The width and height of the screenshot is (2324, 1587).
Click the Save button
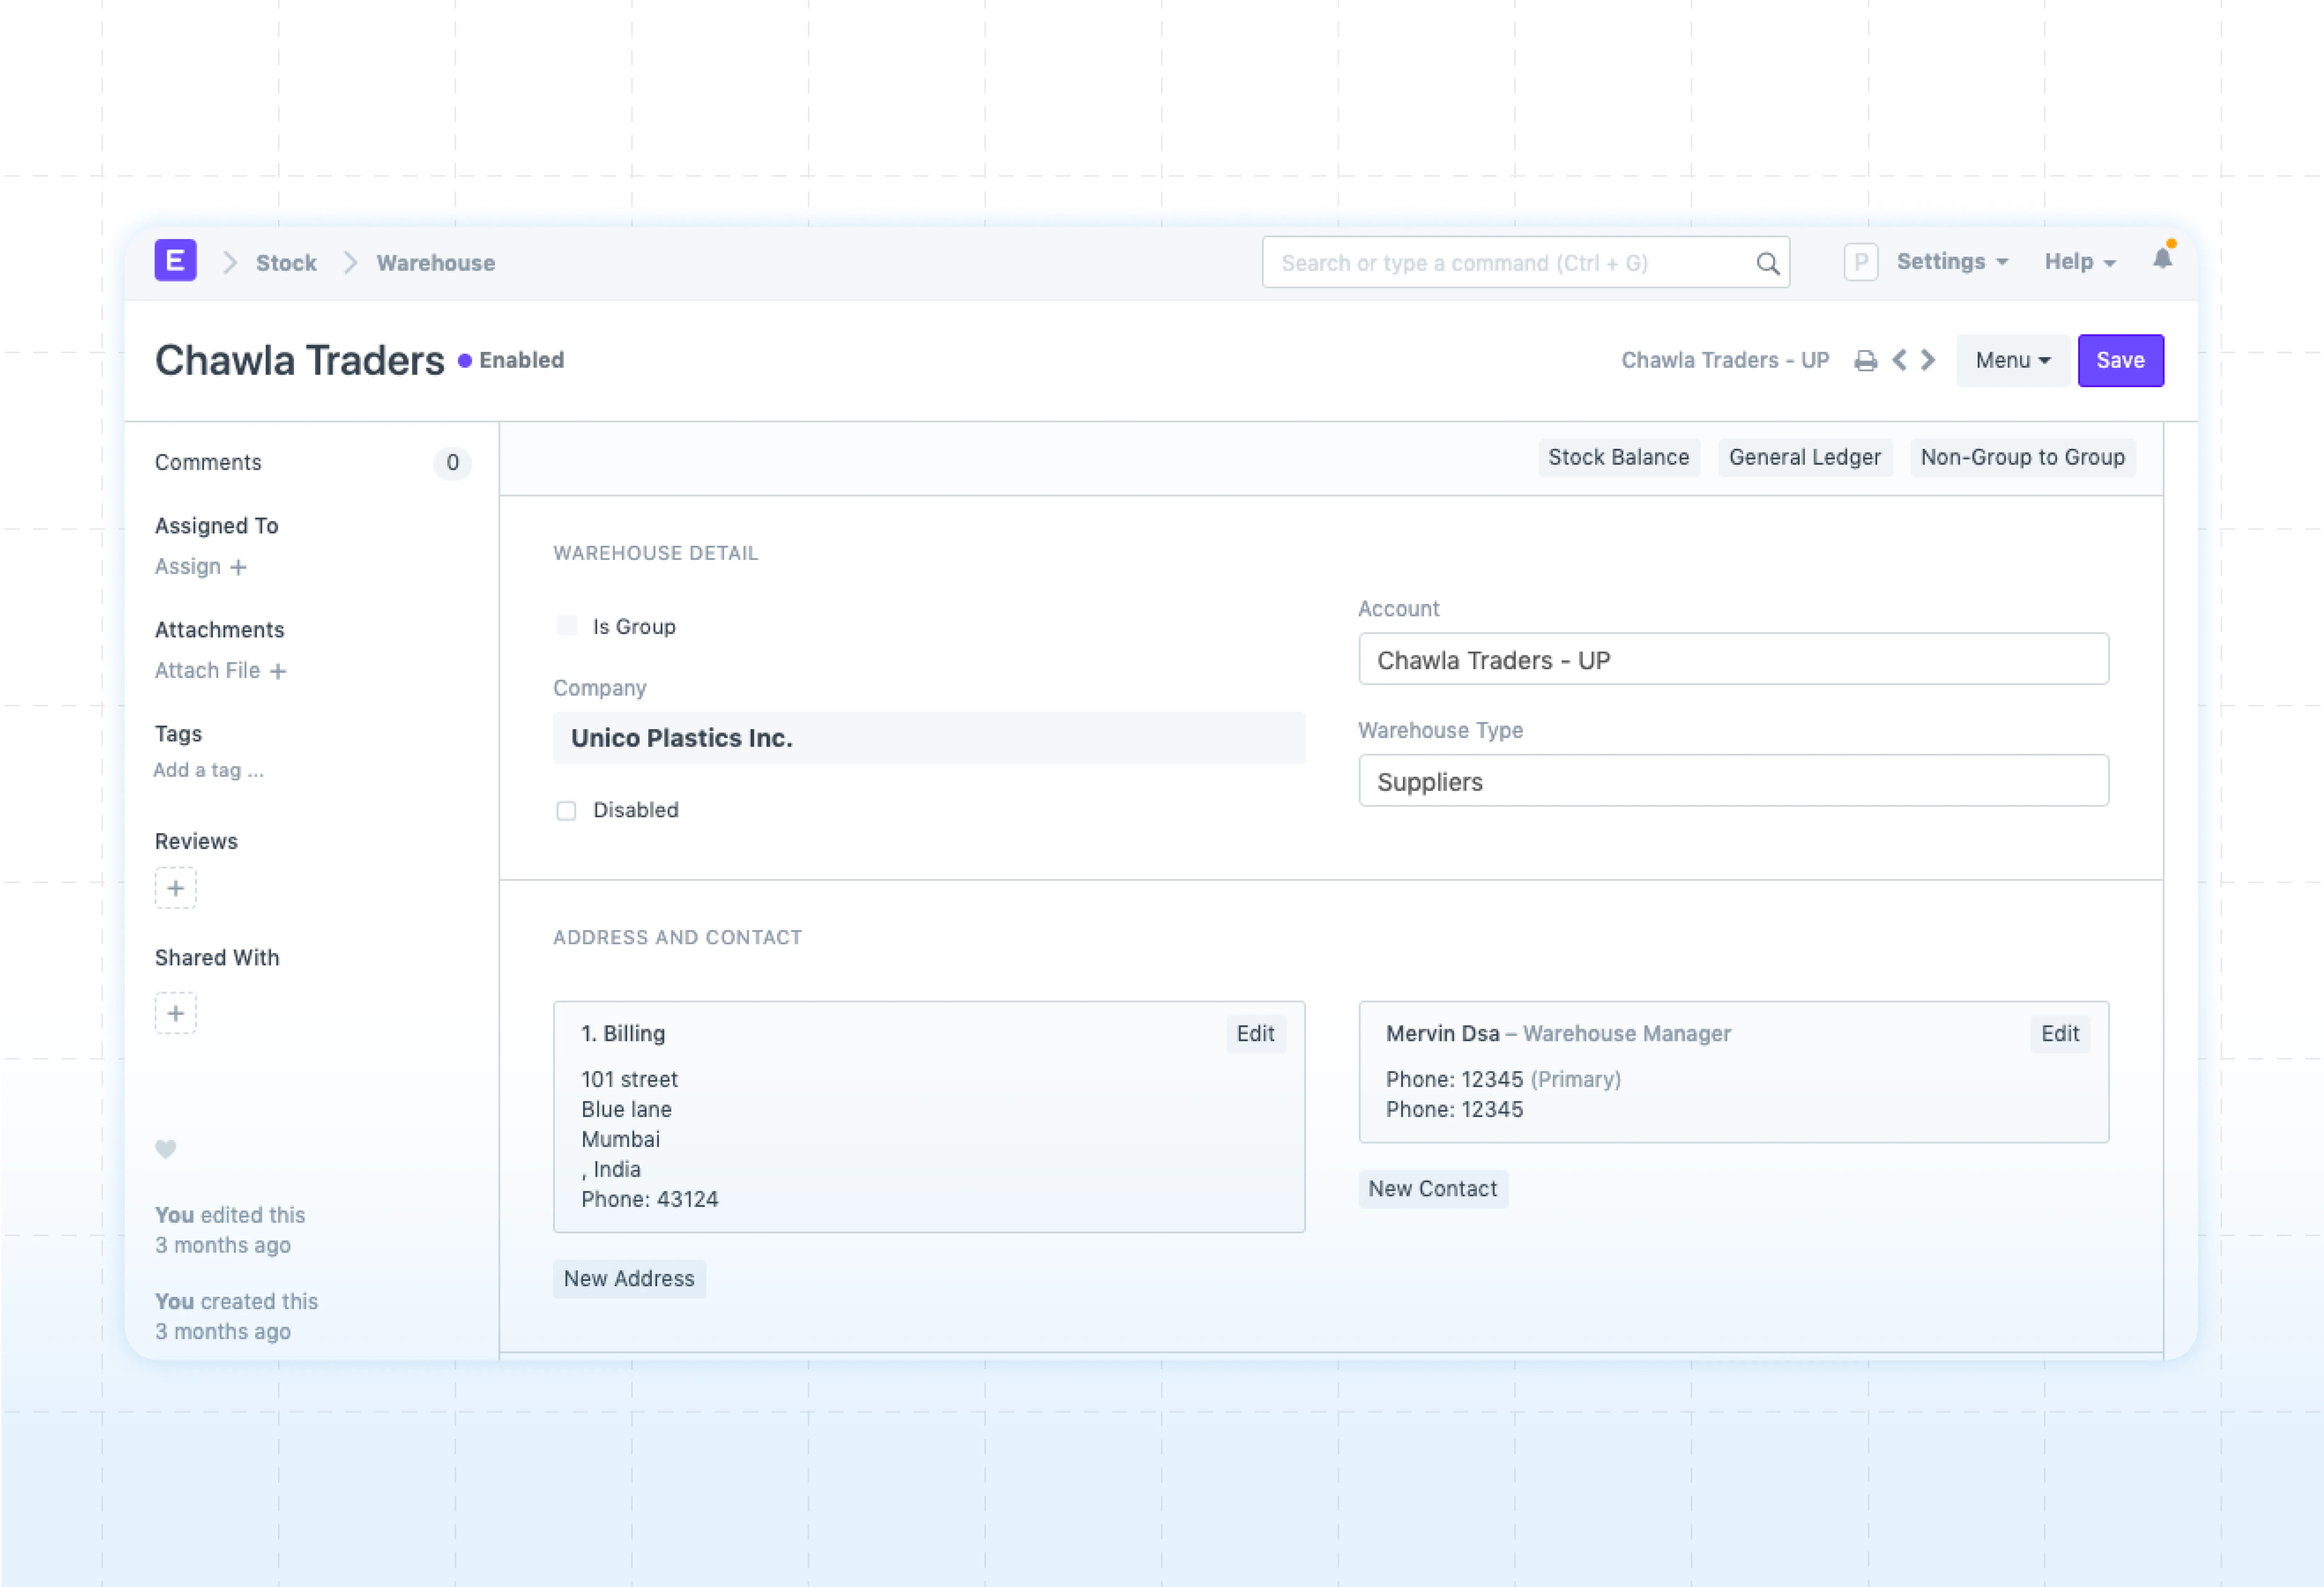point(2120,360)
